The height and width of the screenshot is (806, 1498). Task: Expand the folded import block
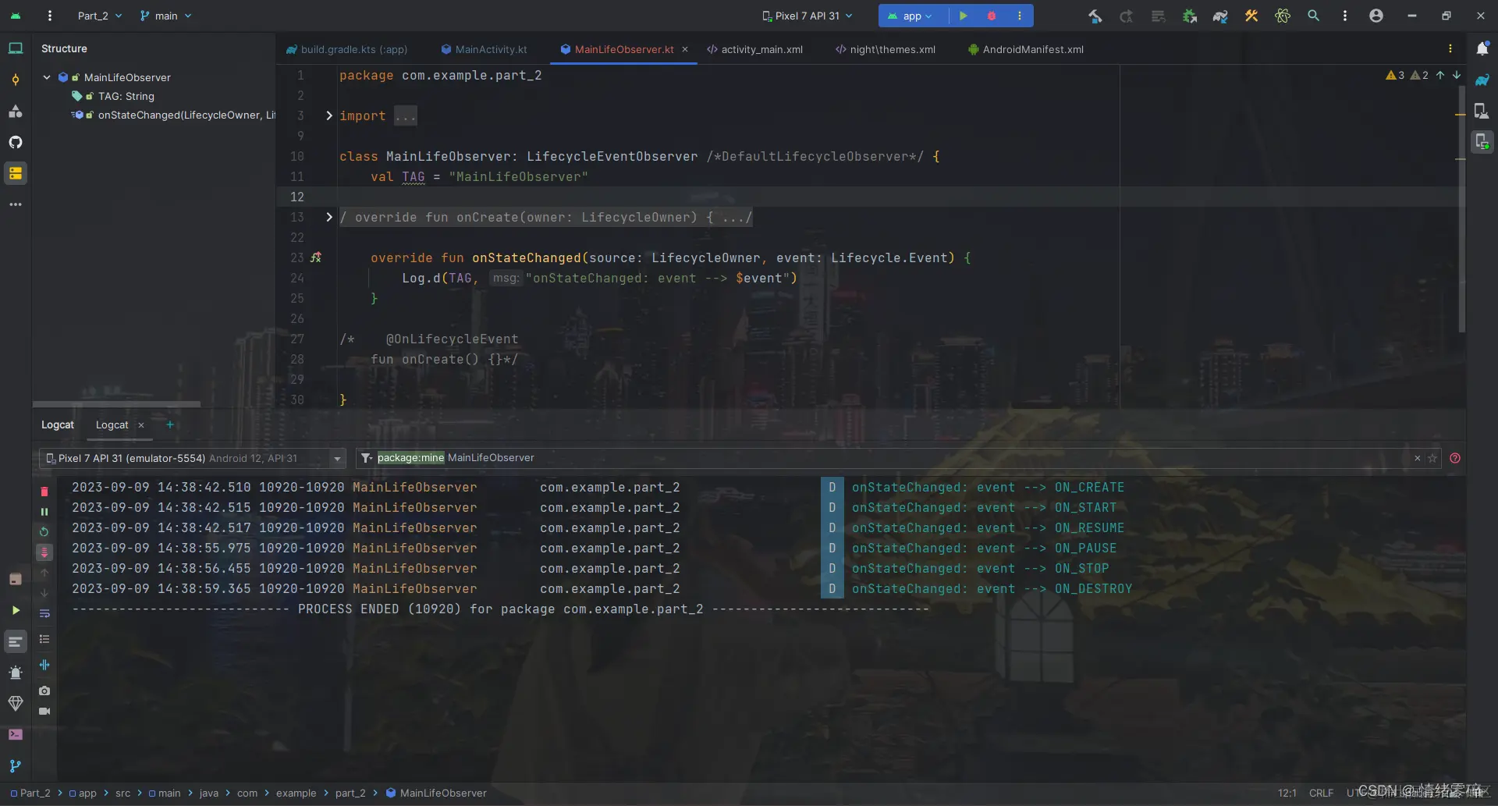tap(329, 115)
